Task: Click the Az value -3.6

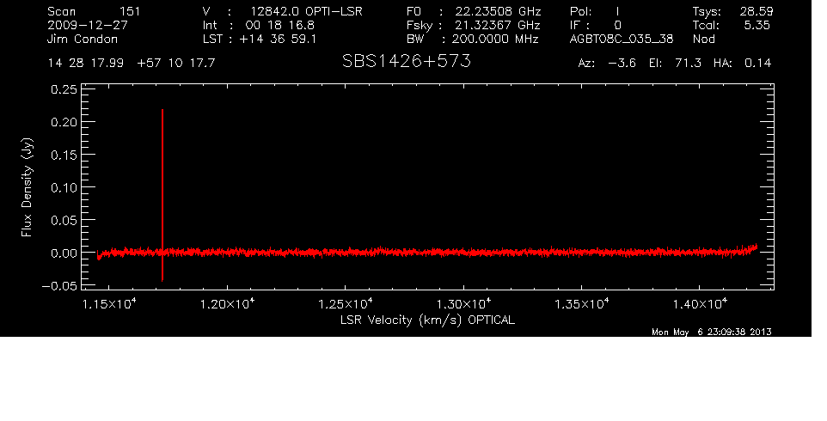Action: click(x=622, y=64)
